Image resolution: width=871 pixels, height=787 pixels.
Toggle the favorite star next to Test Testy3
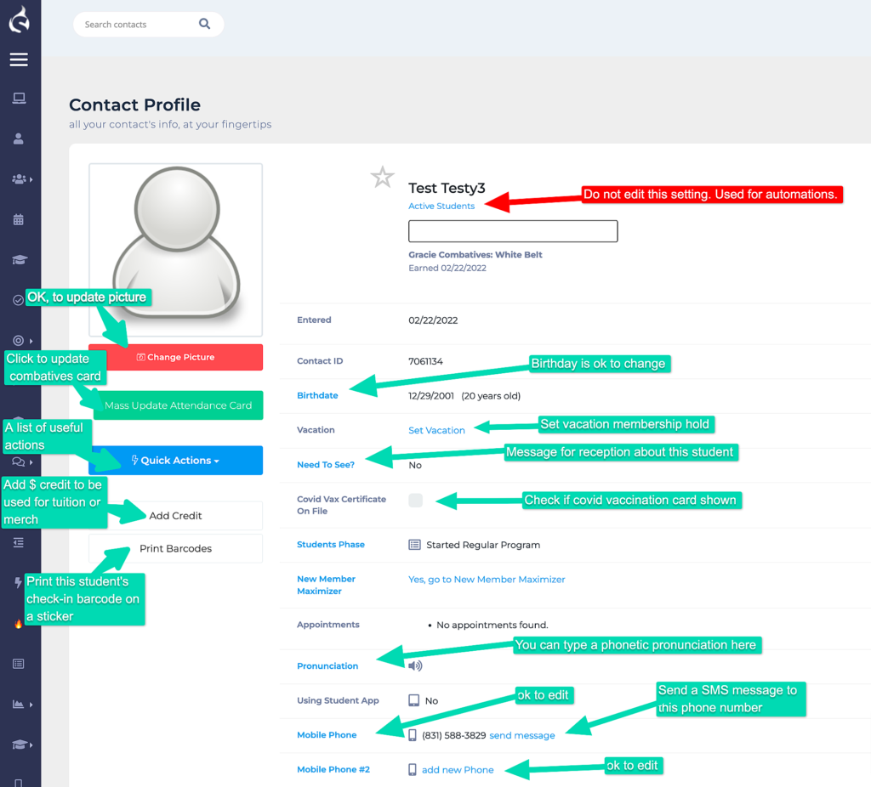(382, 177)
